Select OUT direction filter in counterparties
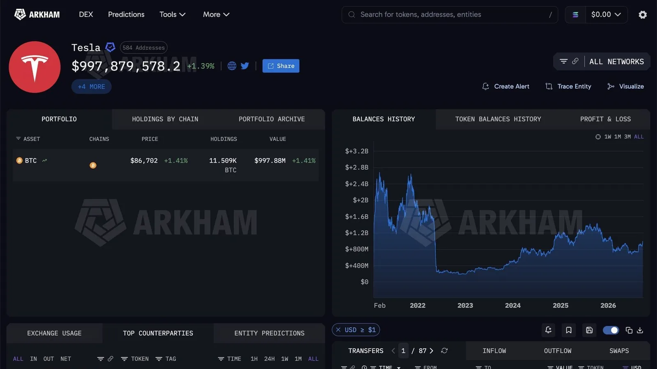Screen dimensions: 657x369 pos(48,359)
